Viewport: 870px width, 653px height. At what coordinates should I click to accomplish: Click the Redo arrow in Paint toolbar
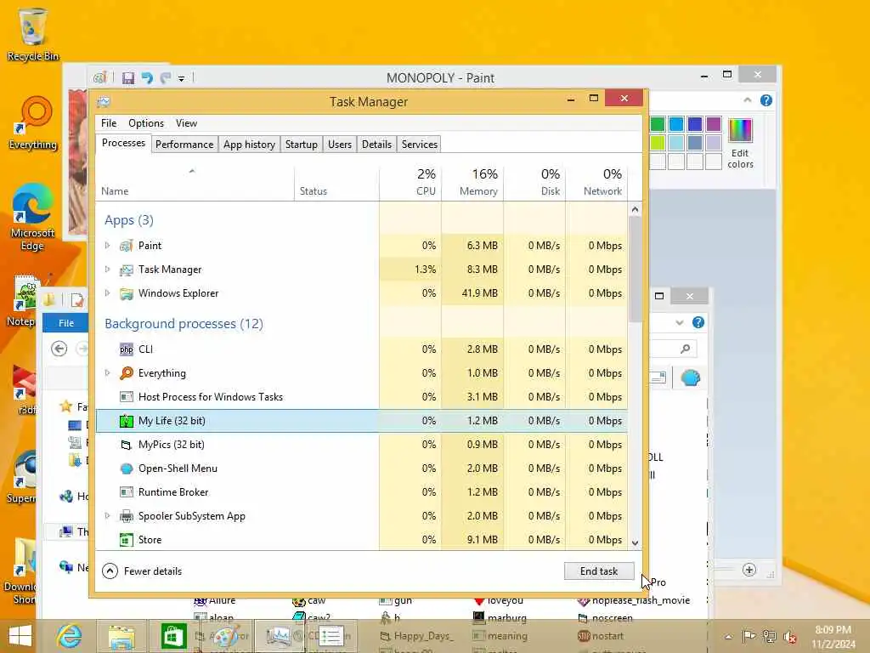coord(166,78)
